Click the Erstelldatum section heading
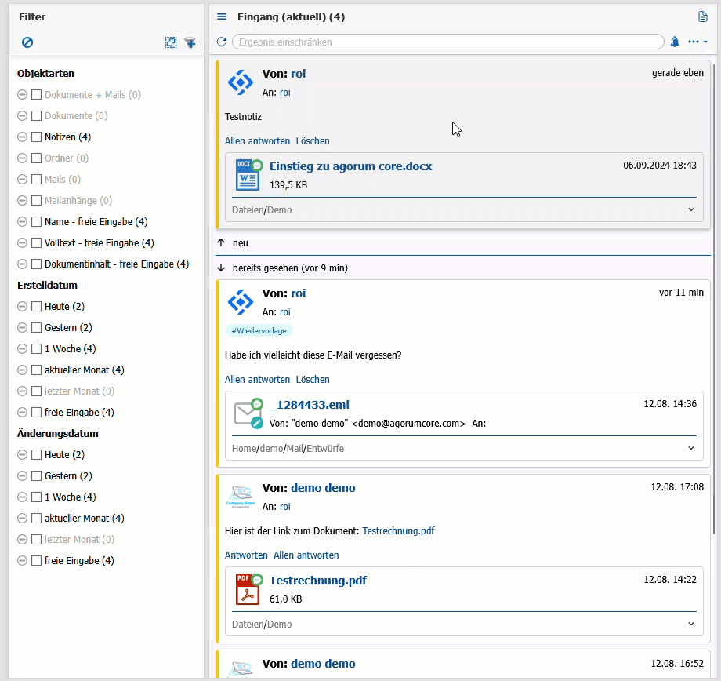 tap(47, 285)
